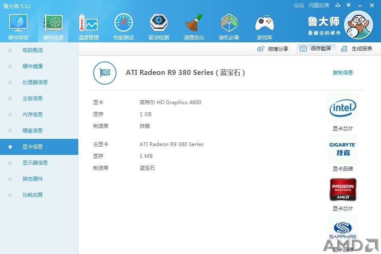Click the Weibo share icon
This screenshot has height=254, width=381.
(260, 49)
